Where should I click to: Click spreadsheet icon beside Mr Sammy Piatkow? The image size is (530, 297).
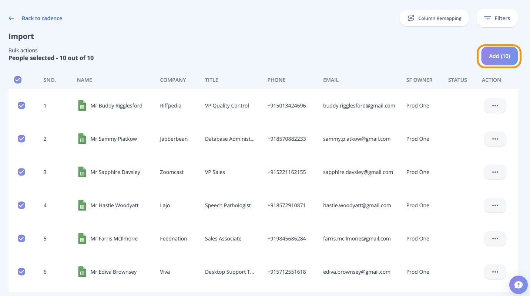[x=82, y=139]
